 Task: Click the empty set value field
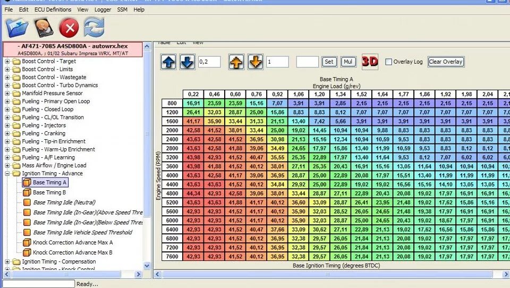(308, 62)
